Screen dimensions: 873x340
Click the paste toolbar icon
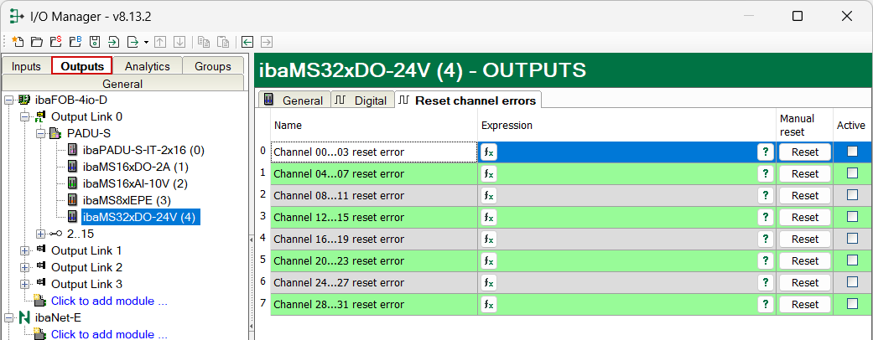click(223, 42)
